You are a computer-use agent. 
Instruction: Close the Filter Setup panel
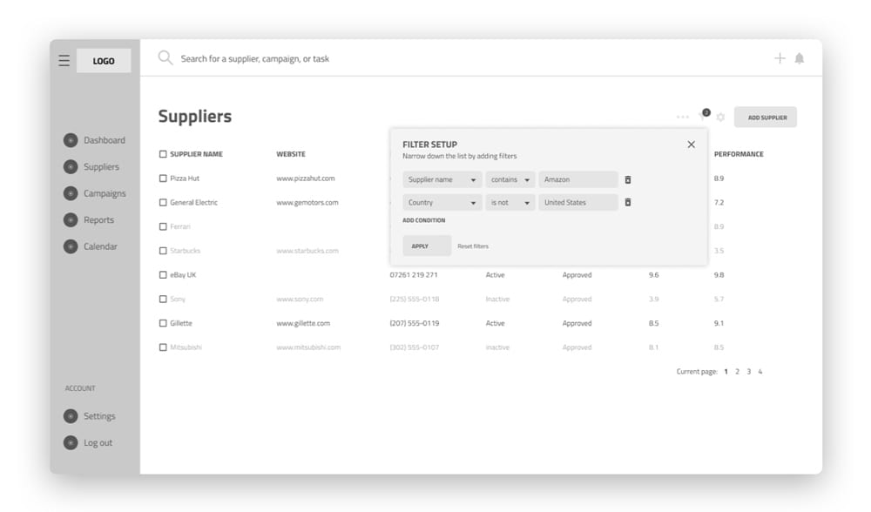point(691,145)
